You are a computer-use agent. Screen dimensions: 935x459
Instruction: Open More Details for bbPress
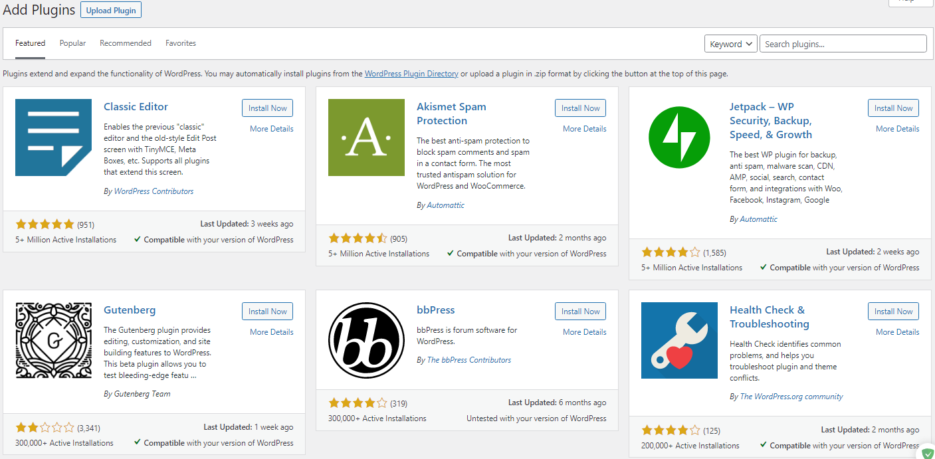tap(585, 332)
